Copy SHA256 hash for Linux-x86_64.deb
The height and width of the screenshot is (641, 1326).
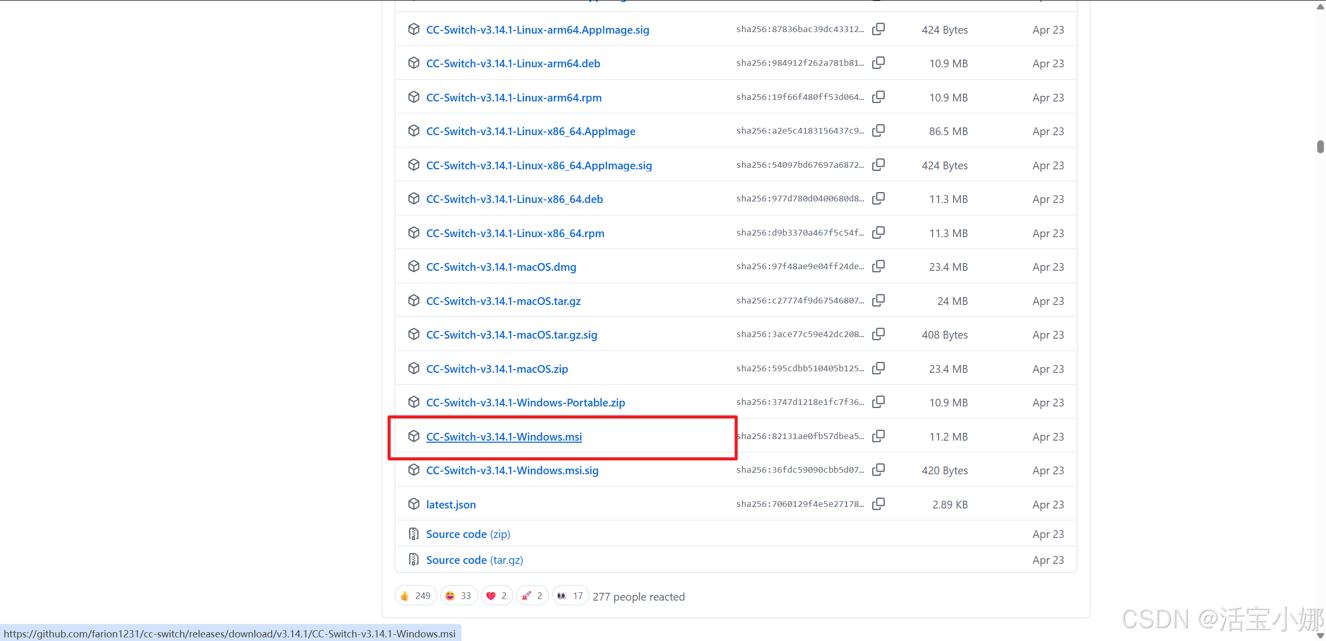(878, 198)
